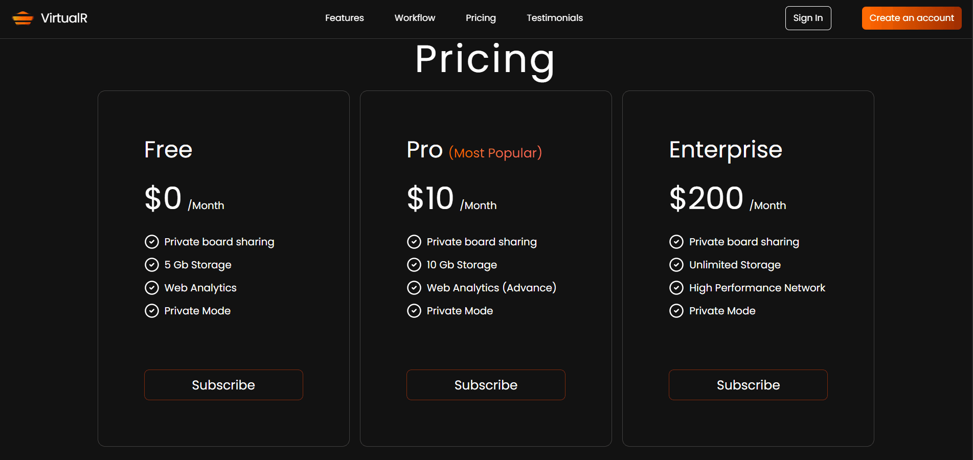Click the checkmark beside Private board sharing in Free plan
The image size is (973, 460).
[152, 241]
